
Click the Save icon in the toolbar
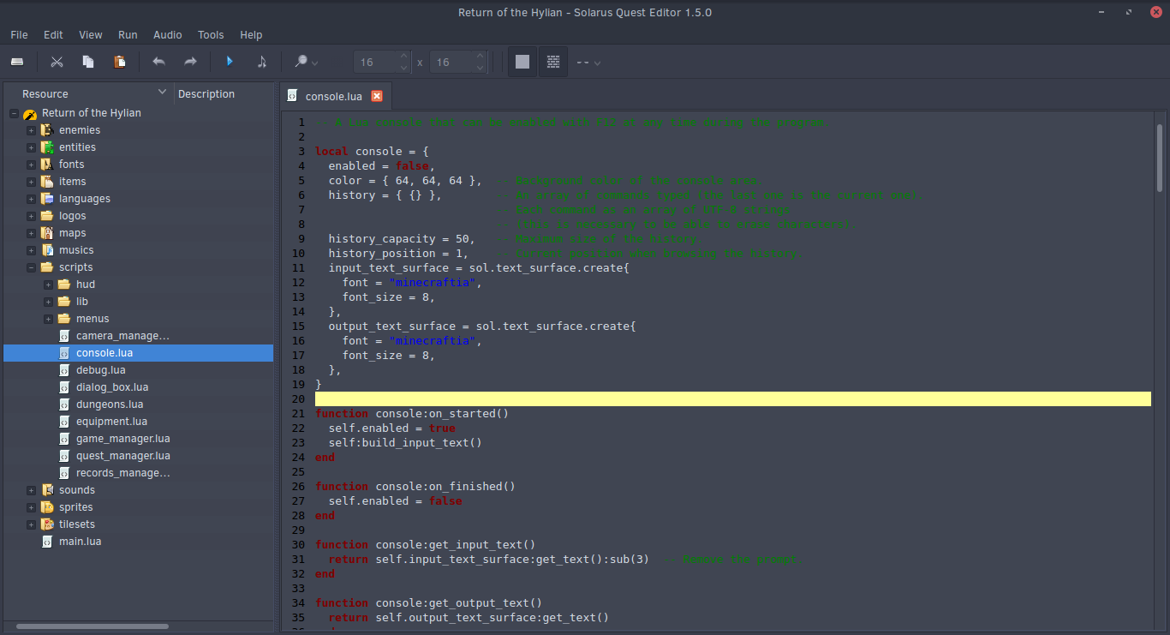pos(17,62)
